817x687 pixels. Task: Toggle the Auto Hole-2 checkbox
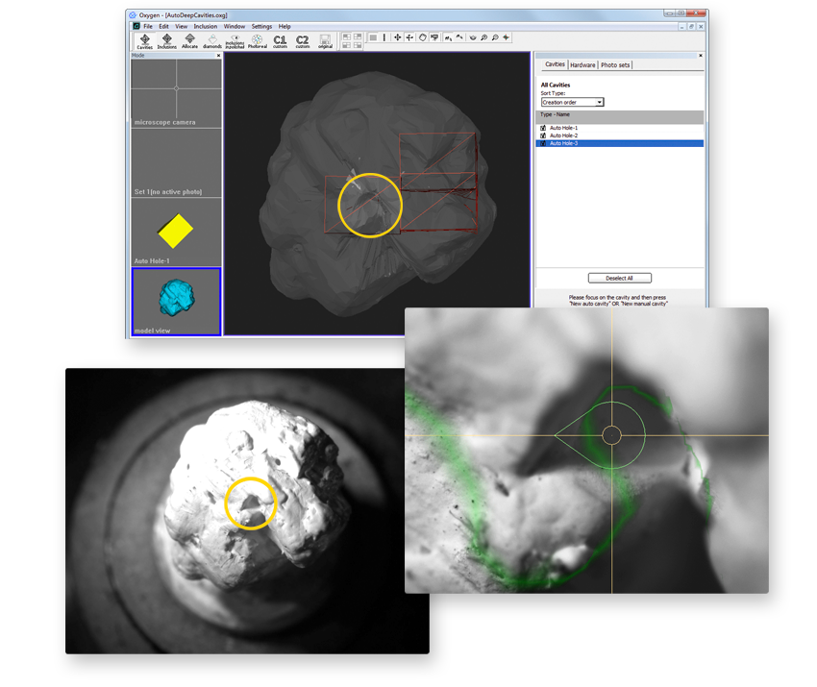click(x=543, y=135)
